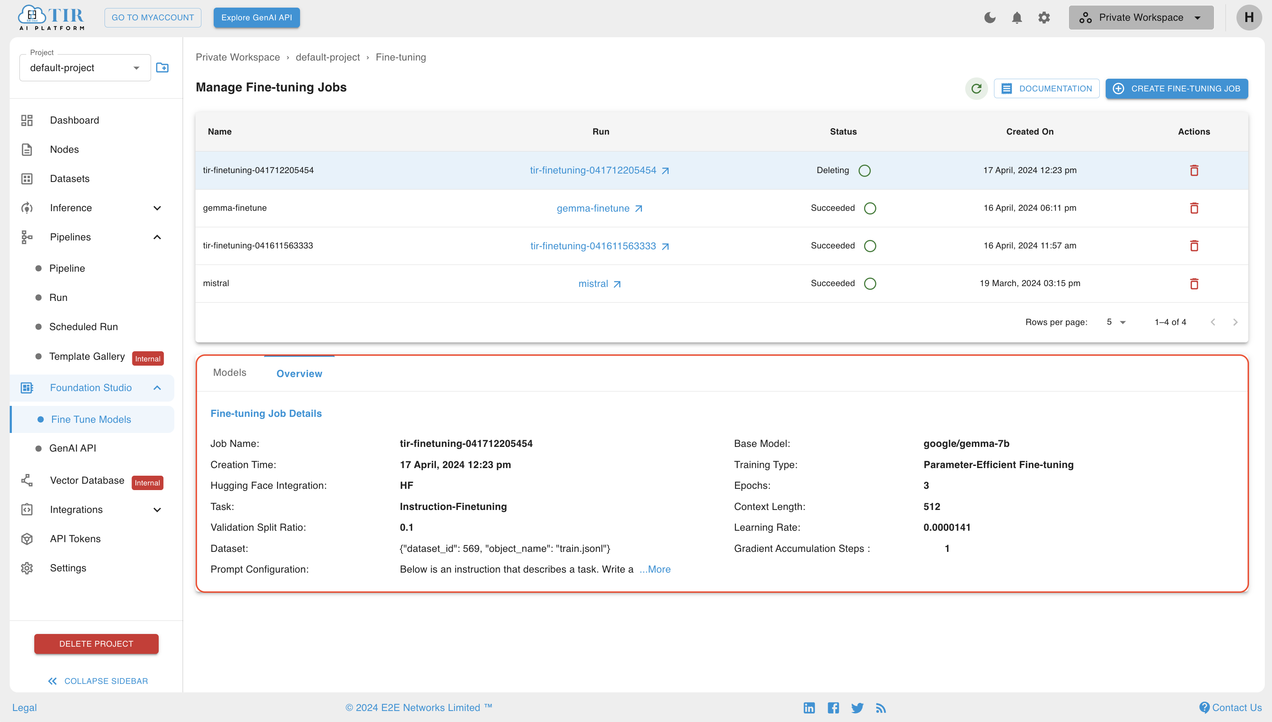Select tir-finetuning-041611563333 name cell
This screenshot has width=1272, height=722.
(258, 246)
